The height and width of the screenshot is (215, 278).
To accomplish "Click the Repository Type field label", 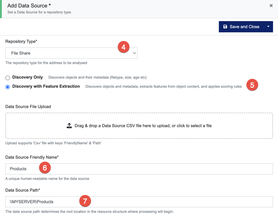I will [21, 41].
